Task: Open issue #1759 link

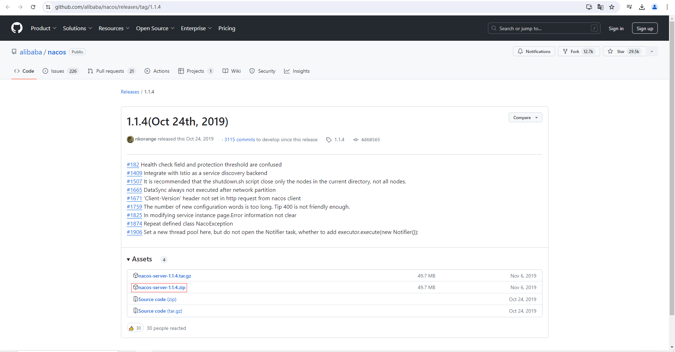Action: pyautogui.click(x=134, y=207)
